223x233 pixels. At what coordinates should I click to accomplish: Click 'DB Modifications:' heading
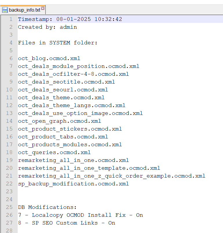(x=47, y=207)
